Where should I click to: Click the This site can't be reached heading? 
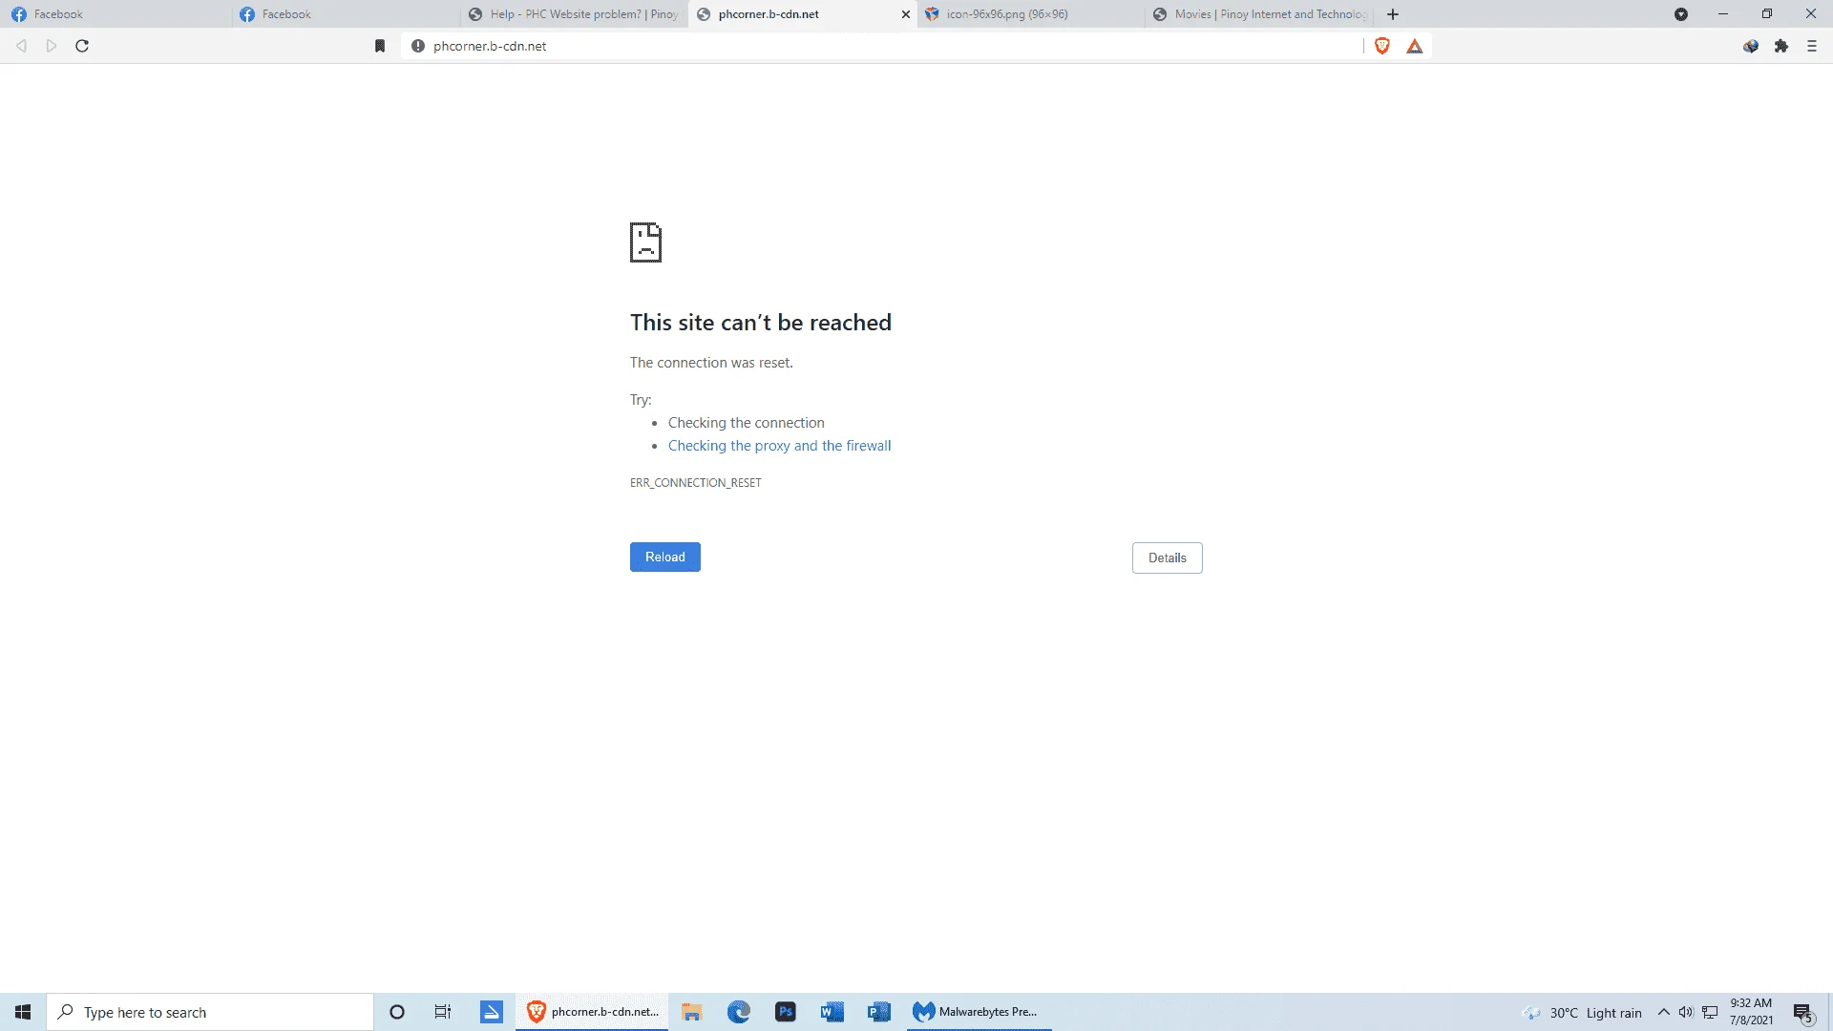pyautogui.click(x=761, y=323)
